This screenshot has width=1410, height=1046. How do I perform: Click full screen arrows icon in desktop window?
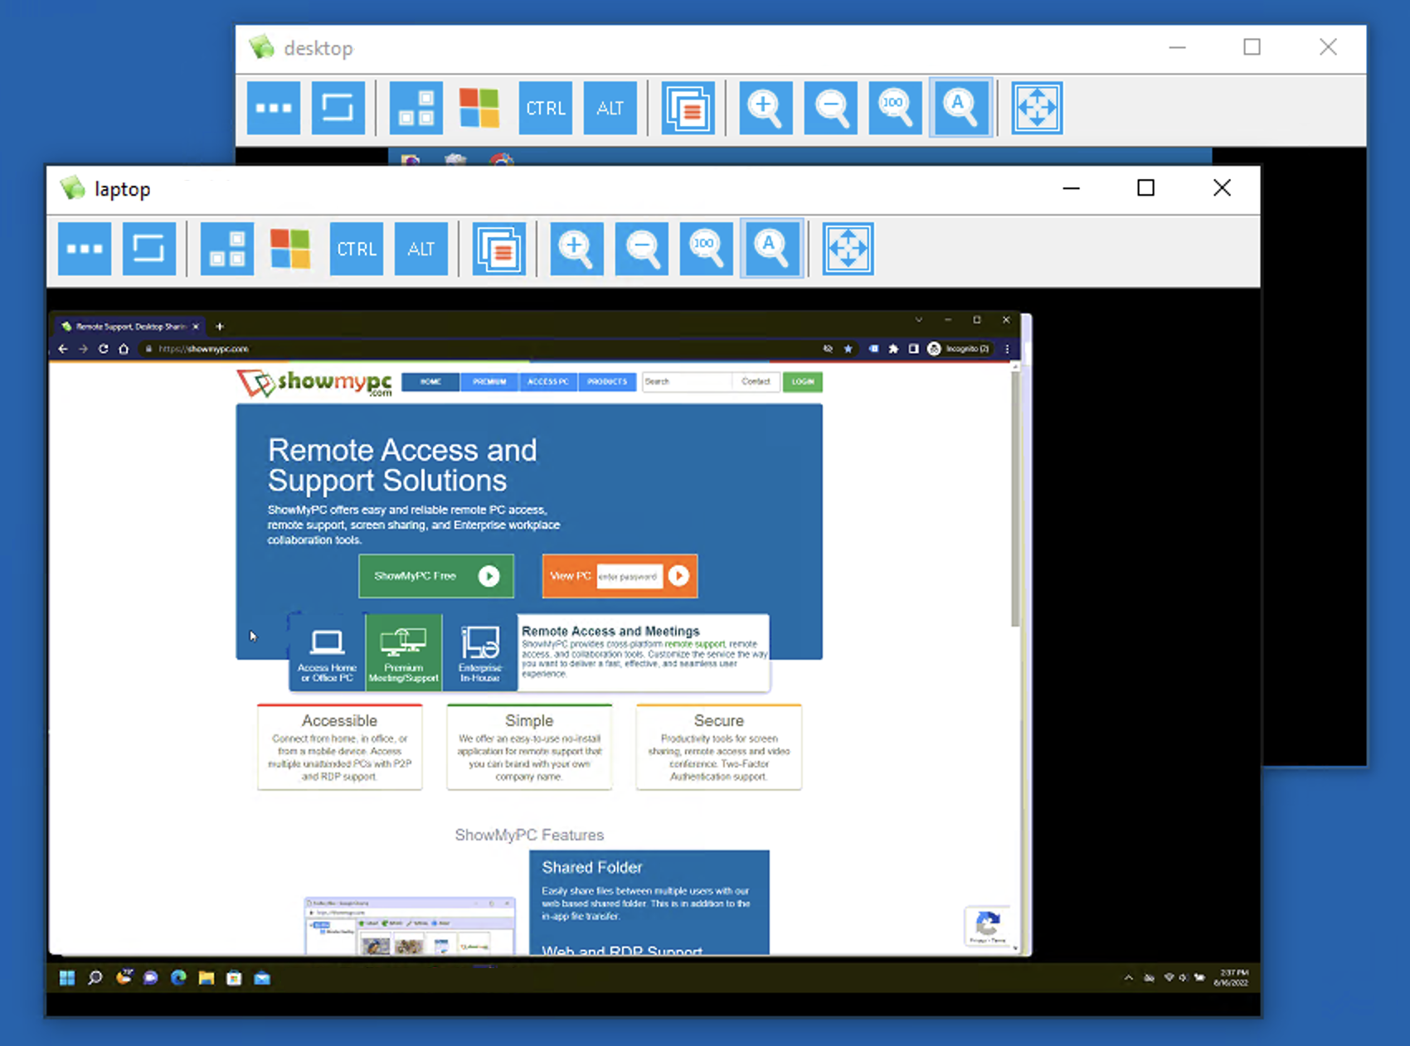click(1037, 108)
